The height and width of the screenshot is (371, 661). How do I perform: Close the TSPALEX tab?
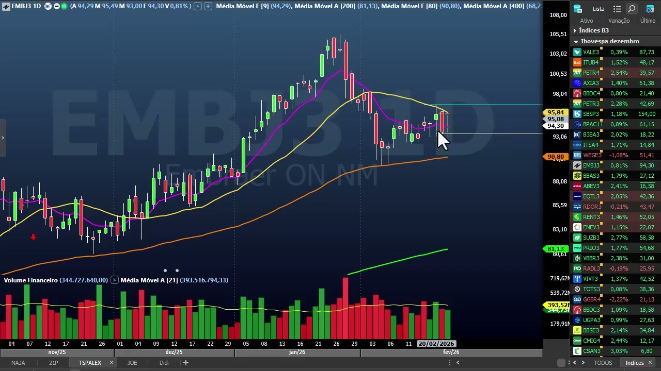(111, 363)
